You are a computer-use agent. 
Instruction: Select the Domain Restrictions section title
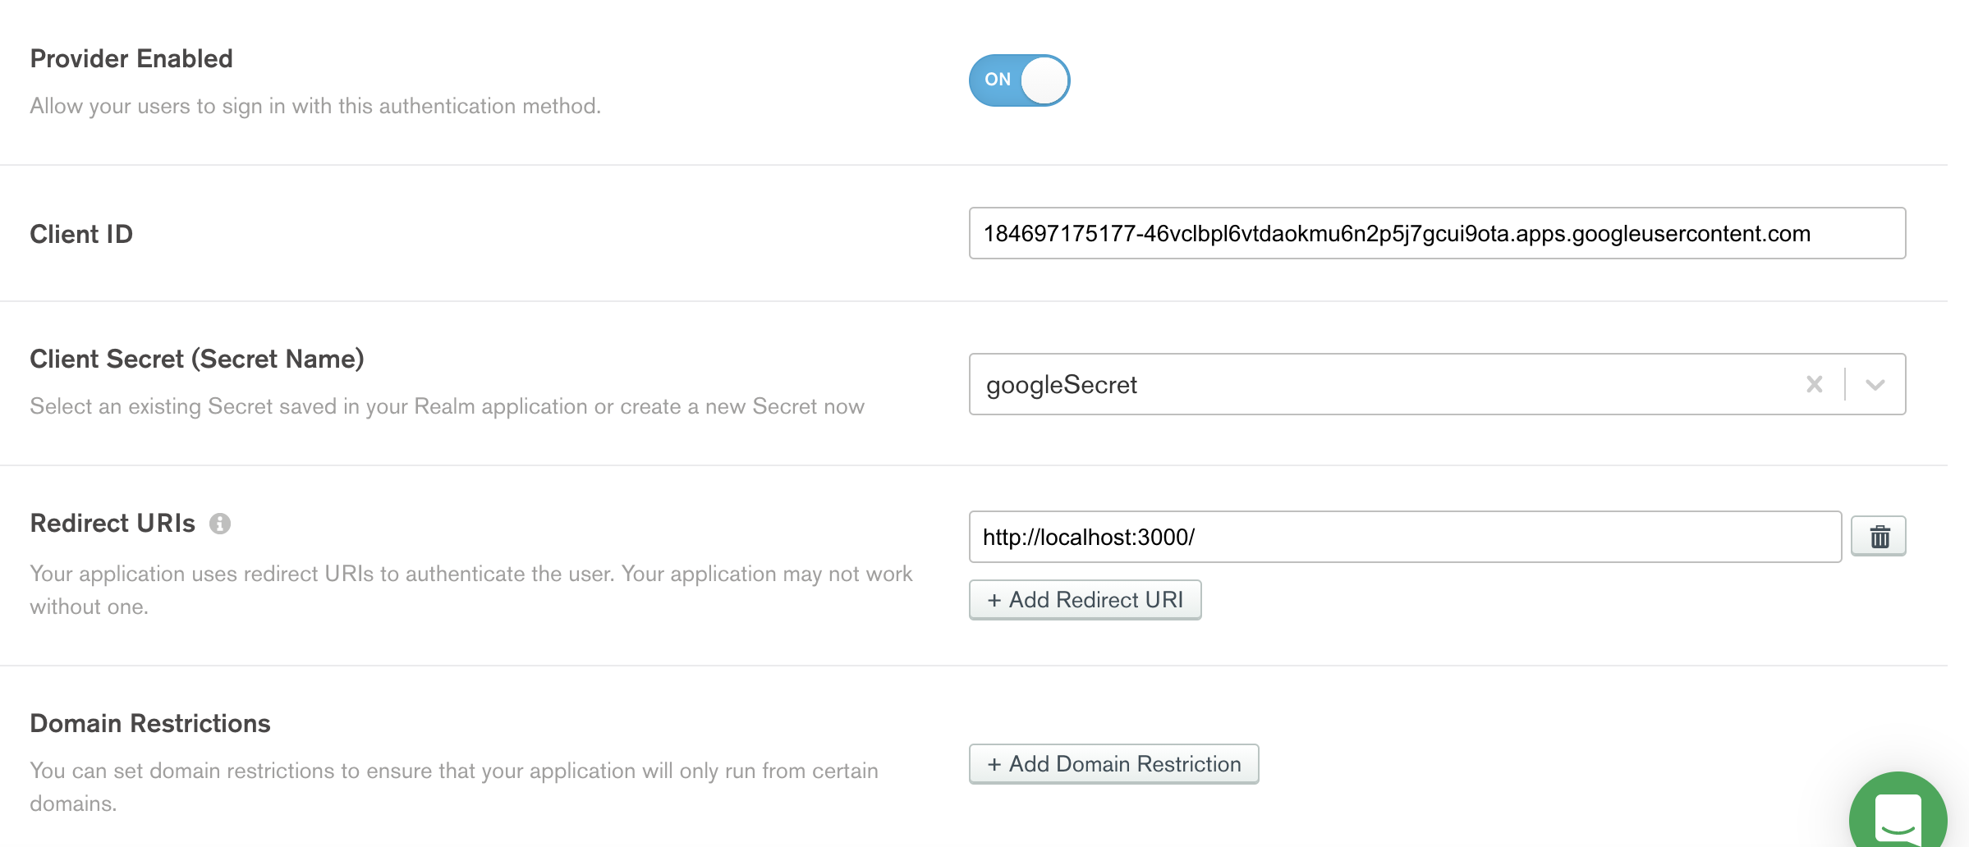(x=150, y=723)
